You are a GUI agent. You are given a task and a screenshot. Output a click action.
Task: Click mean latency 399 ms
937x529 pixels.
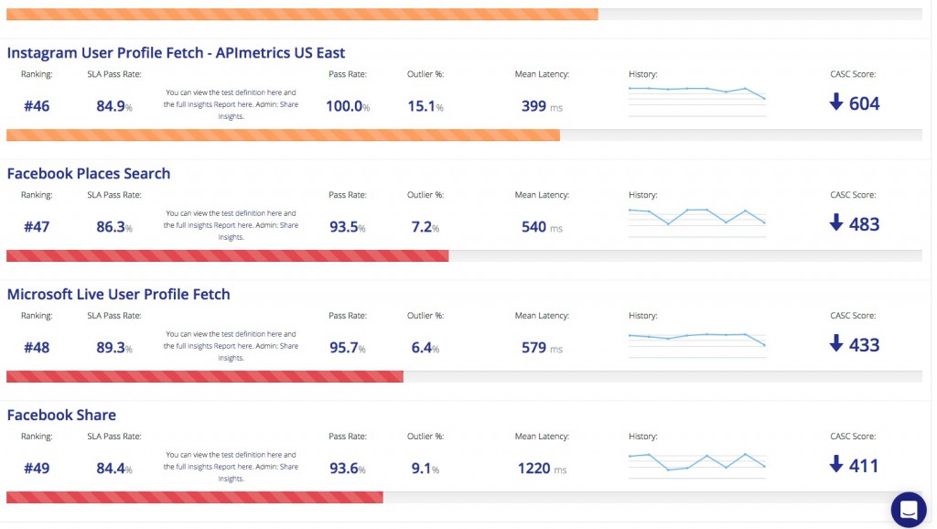[x=542, y=106]
